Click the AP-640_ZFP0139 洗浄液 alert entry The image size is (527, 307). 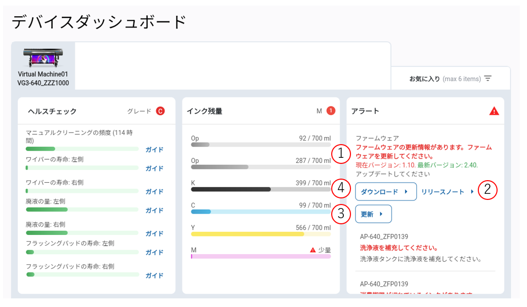(x=426, y=250)
